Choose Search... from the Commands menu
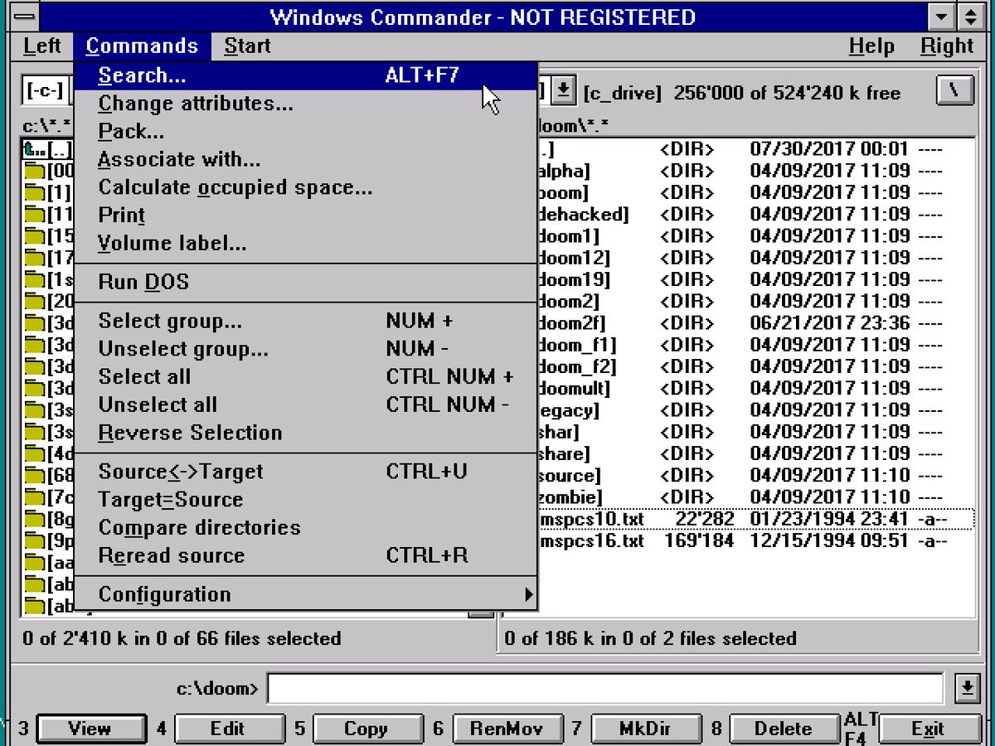 click(306, 75)
